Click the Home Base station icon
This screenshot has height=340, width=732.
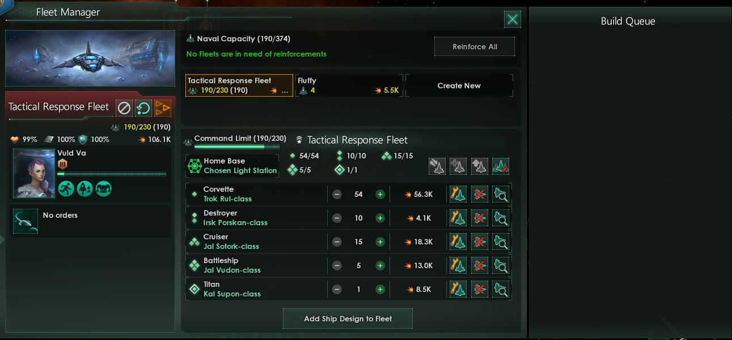(194, 166)
